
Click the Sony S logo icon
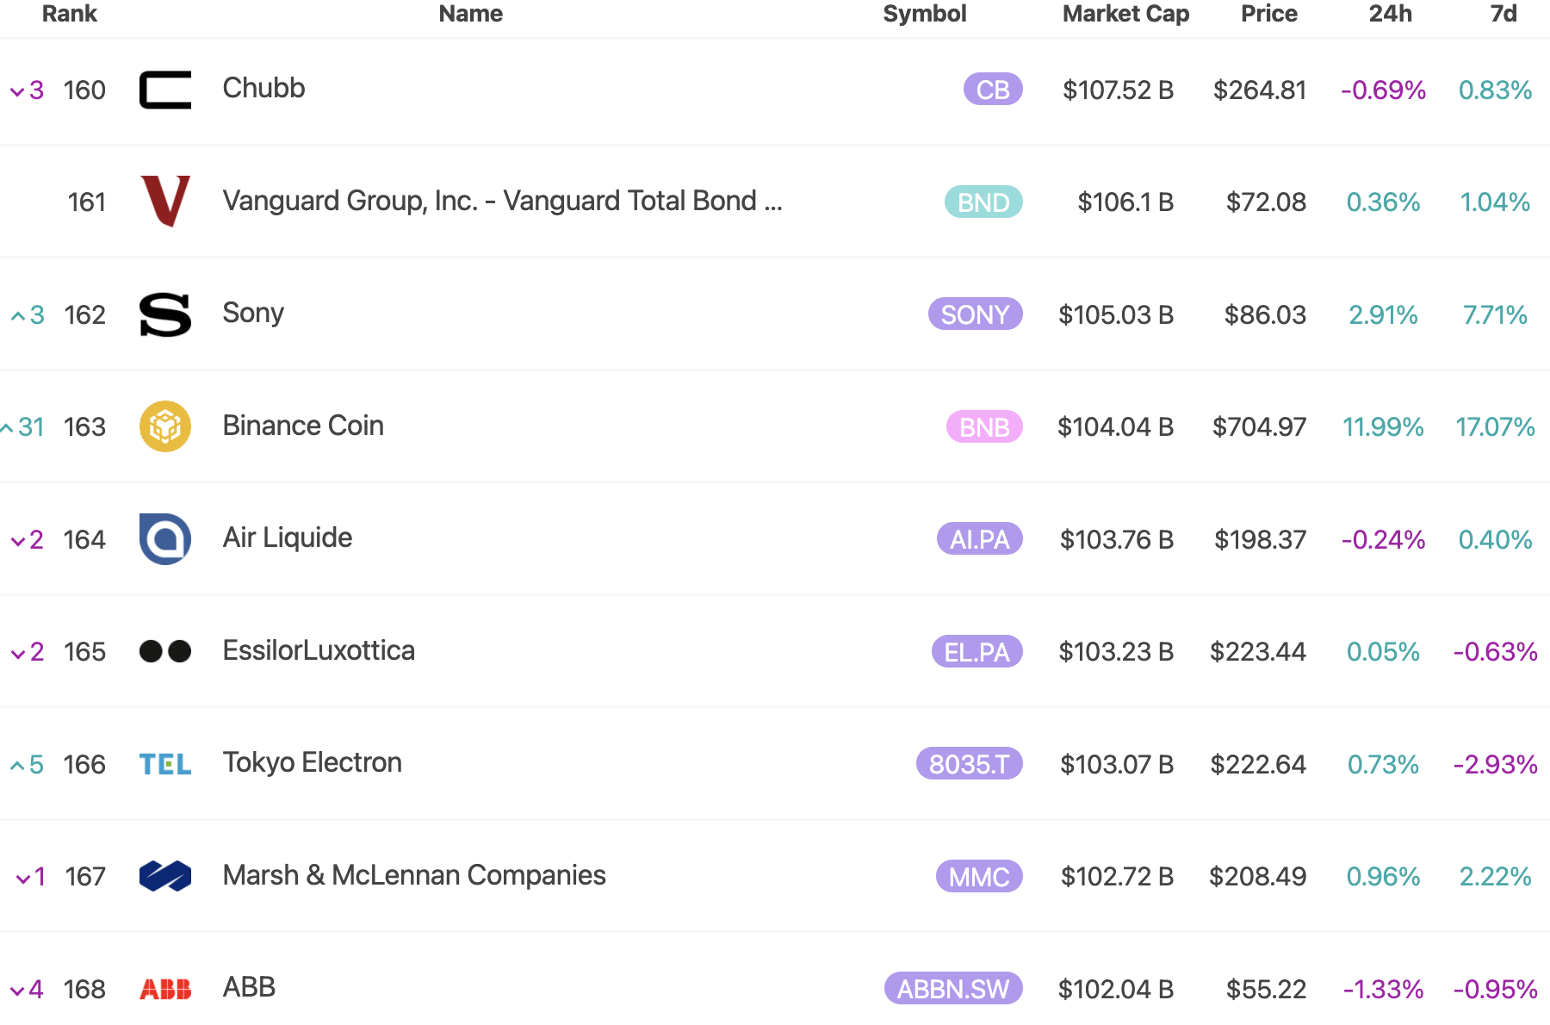click(165, 314)
